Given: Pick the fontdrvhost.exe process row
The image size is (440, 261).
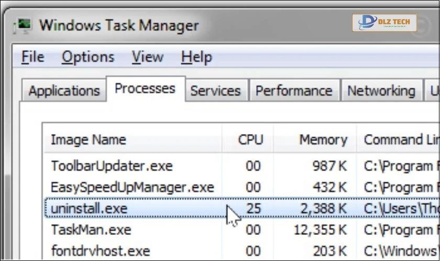Looking at the screenshot, I should pos(101,251).
